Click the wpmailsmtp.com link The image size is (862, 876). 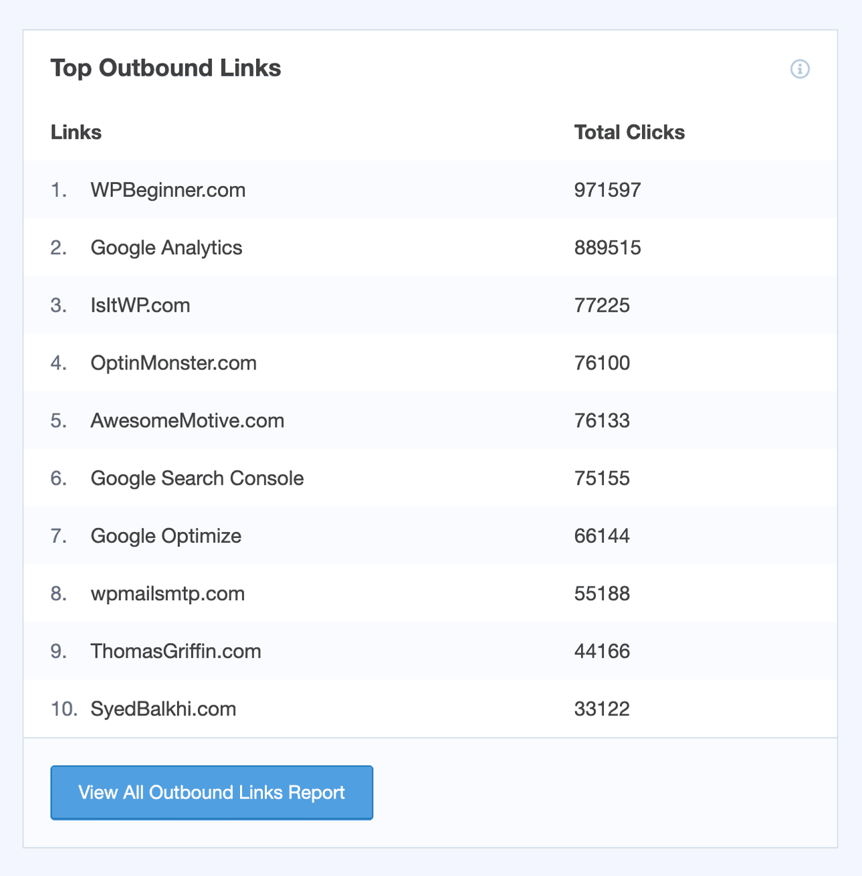click(168, 594)
